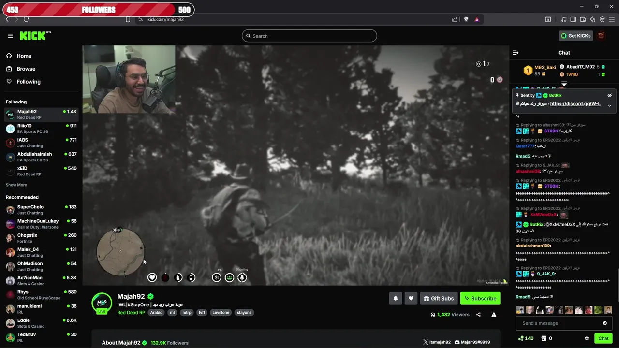Collapse chat with arrow icon
This screenshot has height=348, width=619.
click(516, 53)
